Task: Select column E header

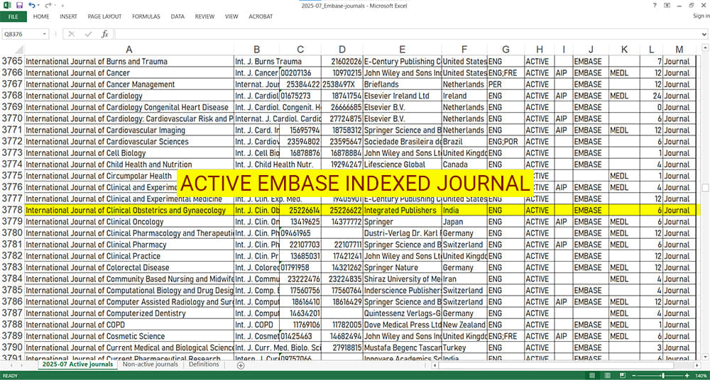Action: [402, 50]
